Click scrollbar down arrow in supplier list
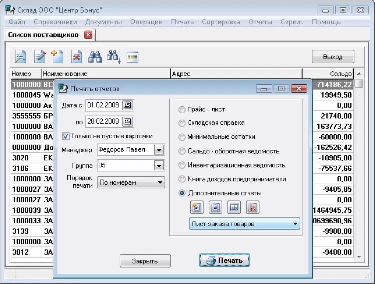Viewport: 375px width, 284px height. click(359, 257)
